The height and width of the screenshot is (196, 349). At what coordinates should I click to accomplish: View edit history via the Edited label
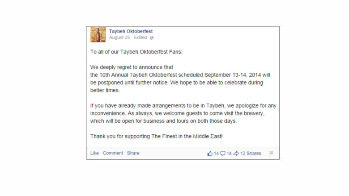point(140,38)
